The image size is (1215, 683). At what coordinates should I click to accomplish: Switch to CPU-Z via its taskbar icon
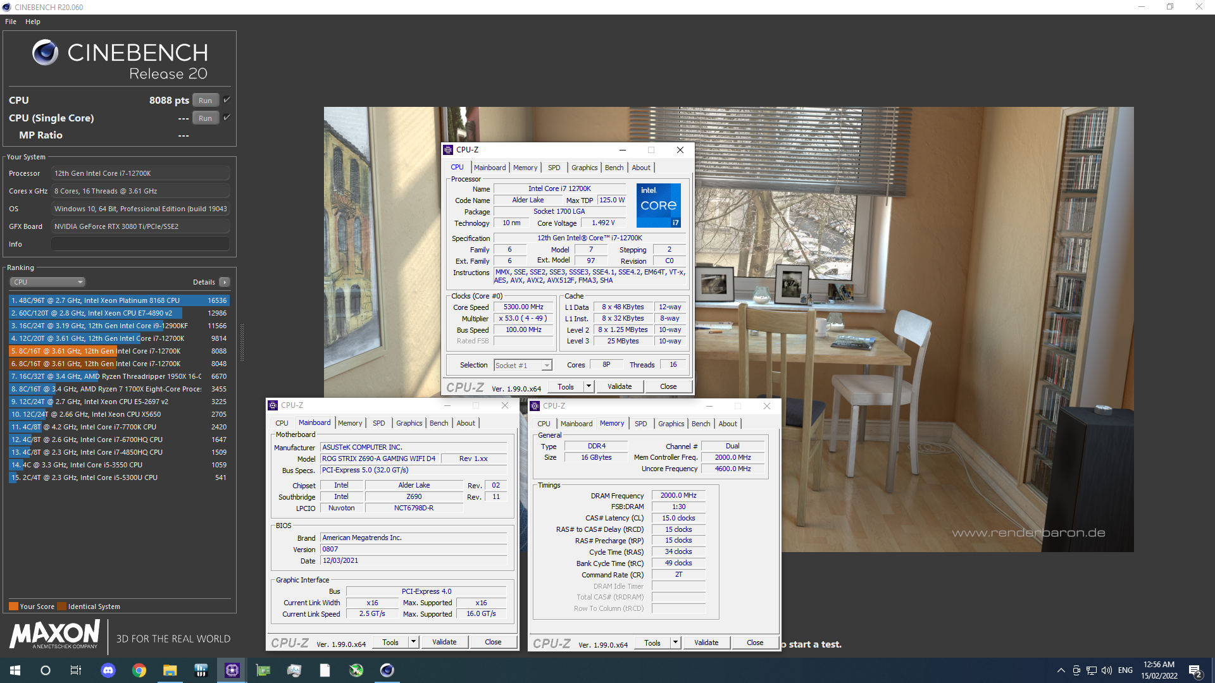pyautogui.click(x=232, y=670)
